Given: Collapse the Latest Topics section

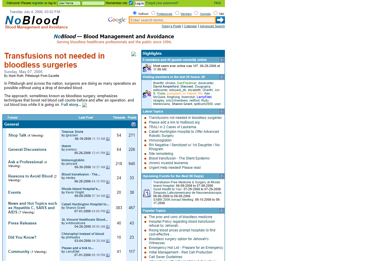Looking at the screenshot, I should [221, 112].
